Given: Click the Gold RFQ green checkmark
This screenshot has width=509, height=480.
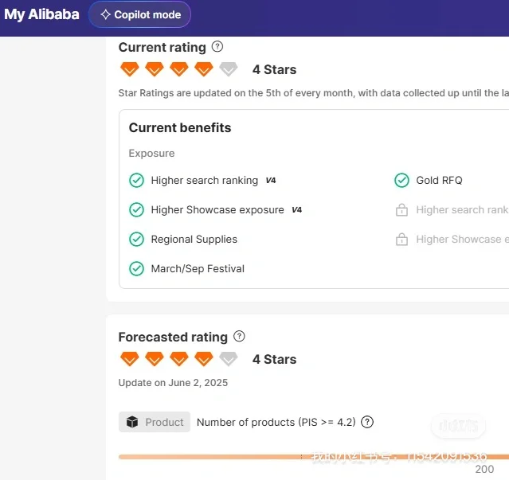Looking at the screenshot, I should point(401,181).
